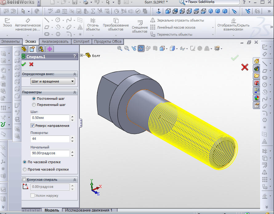Click the large red X in the viewport corner

[245, 67]
